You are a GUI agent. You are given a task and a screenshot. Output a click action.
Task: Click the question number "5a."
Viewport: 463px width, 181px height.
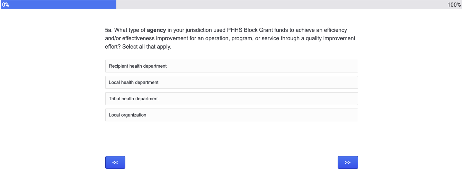pyautogui.click(x=109, y=30)
